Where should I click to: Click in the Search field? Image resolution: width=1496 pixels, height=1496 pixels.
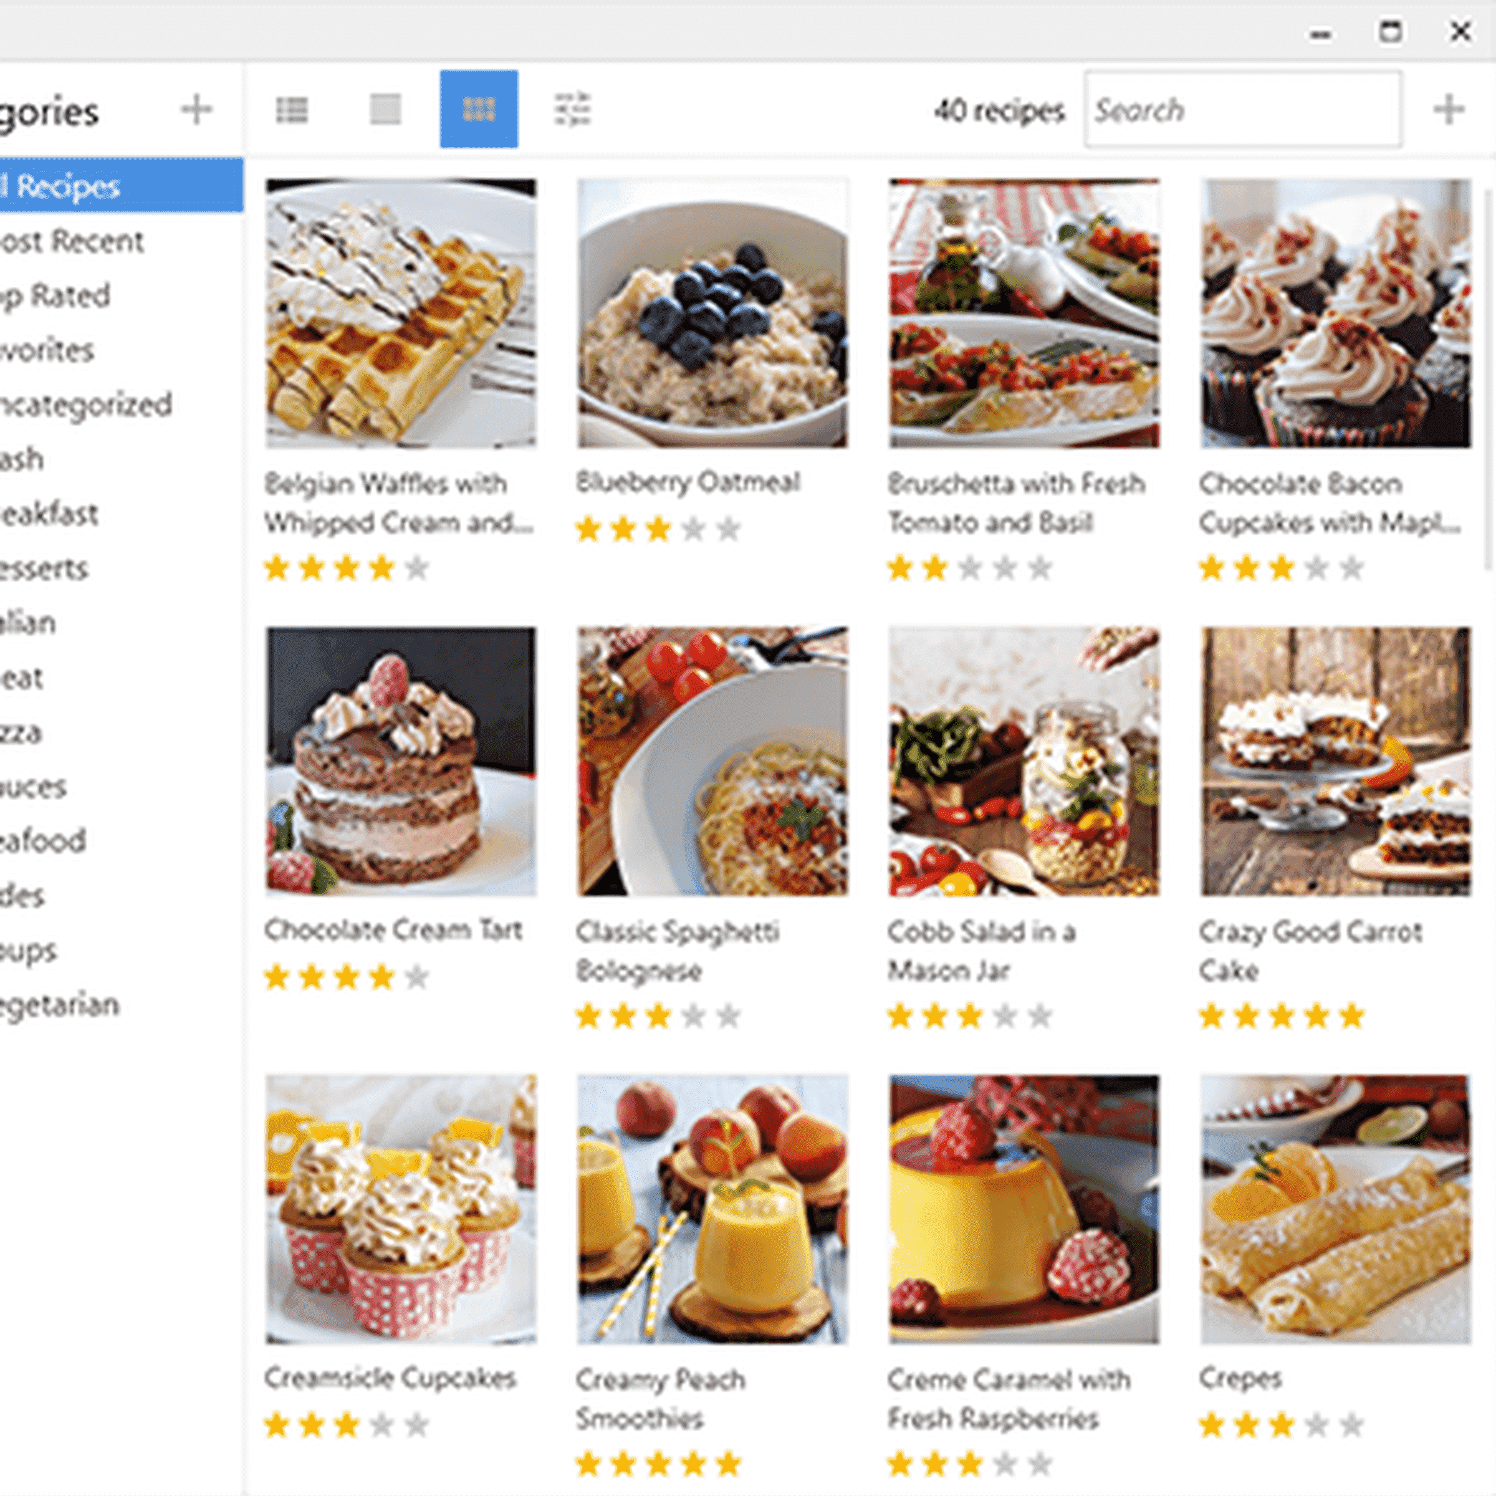(1243, 109)
